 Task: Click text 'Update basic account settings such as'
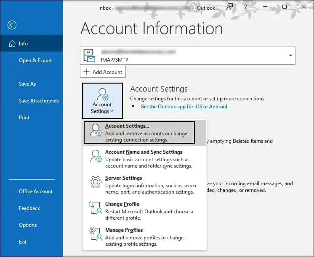pos(147,160)
